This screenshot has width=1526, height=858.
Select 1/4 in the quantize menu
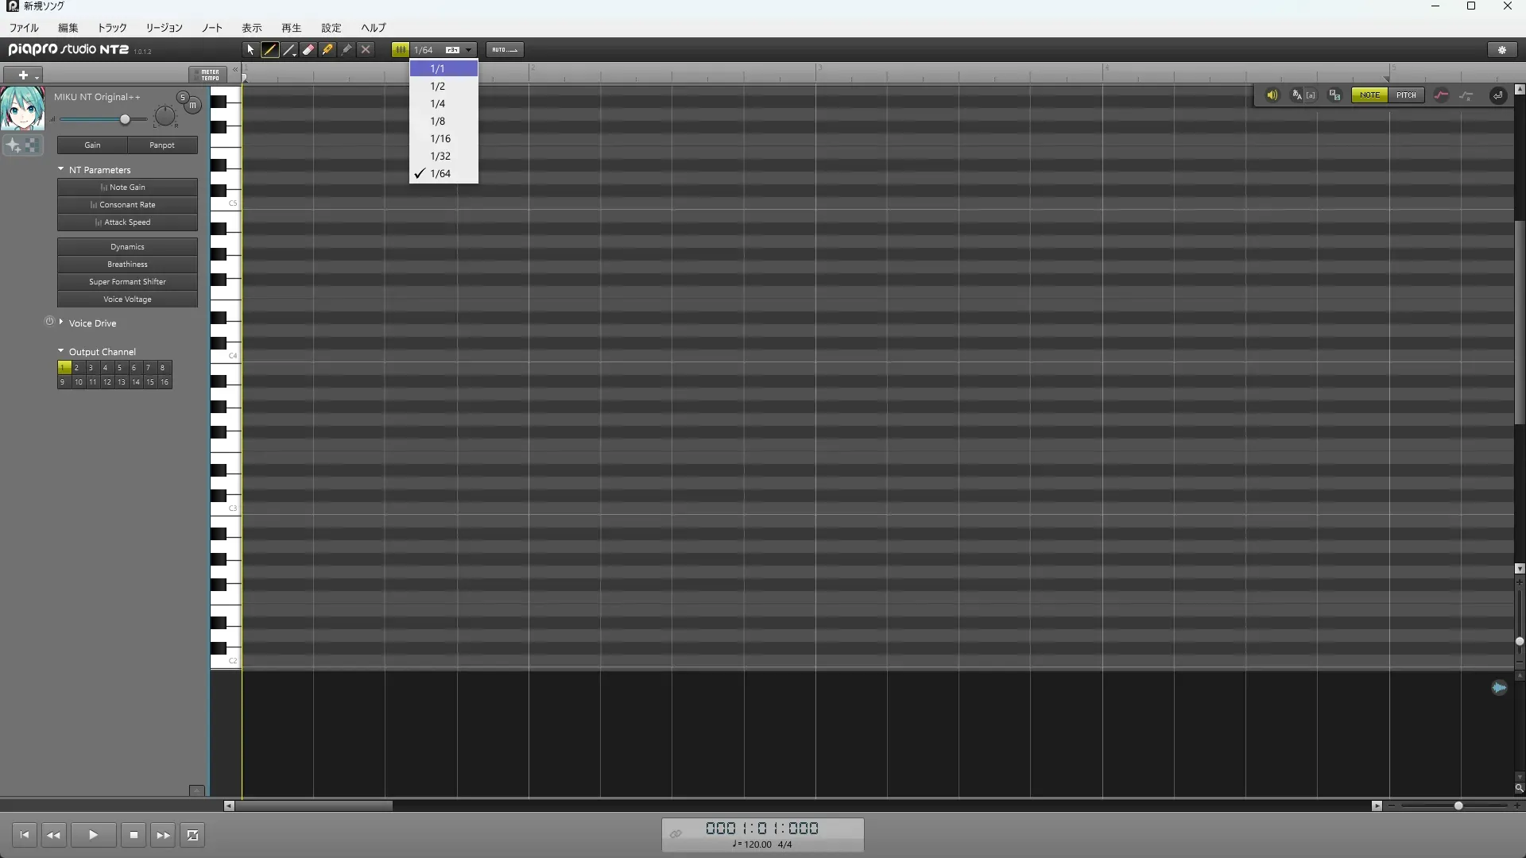pos(438,104)
